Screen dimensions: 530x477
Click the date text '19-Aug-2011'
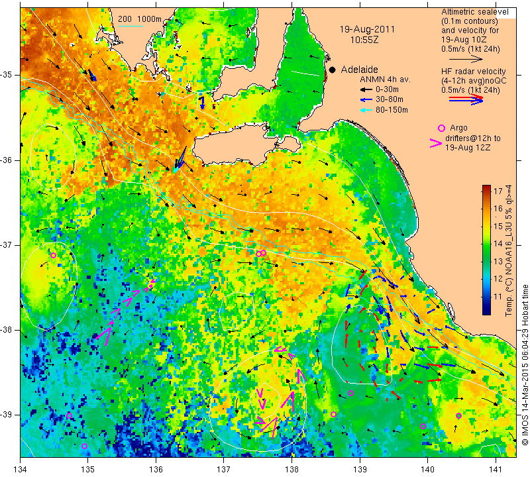367,29
